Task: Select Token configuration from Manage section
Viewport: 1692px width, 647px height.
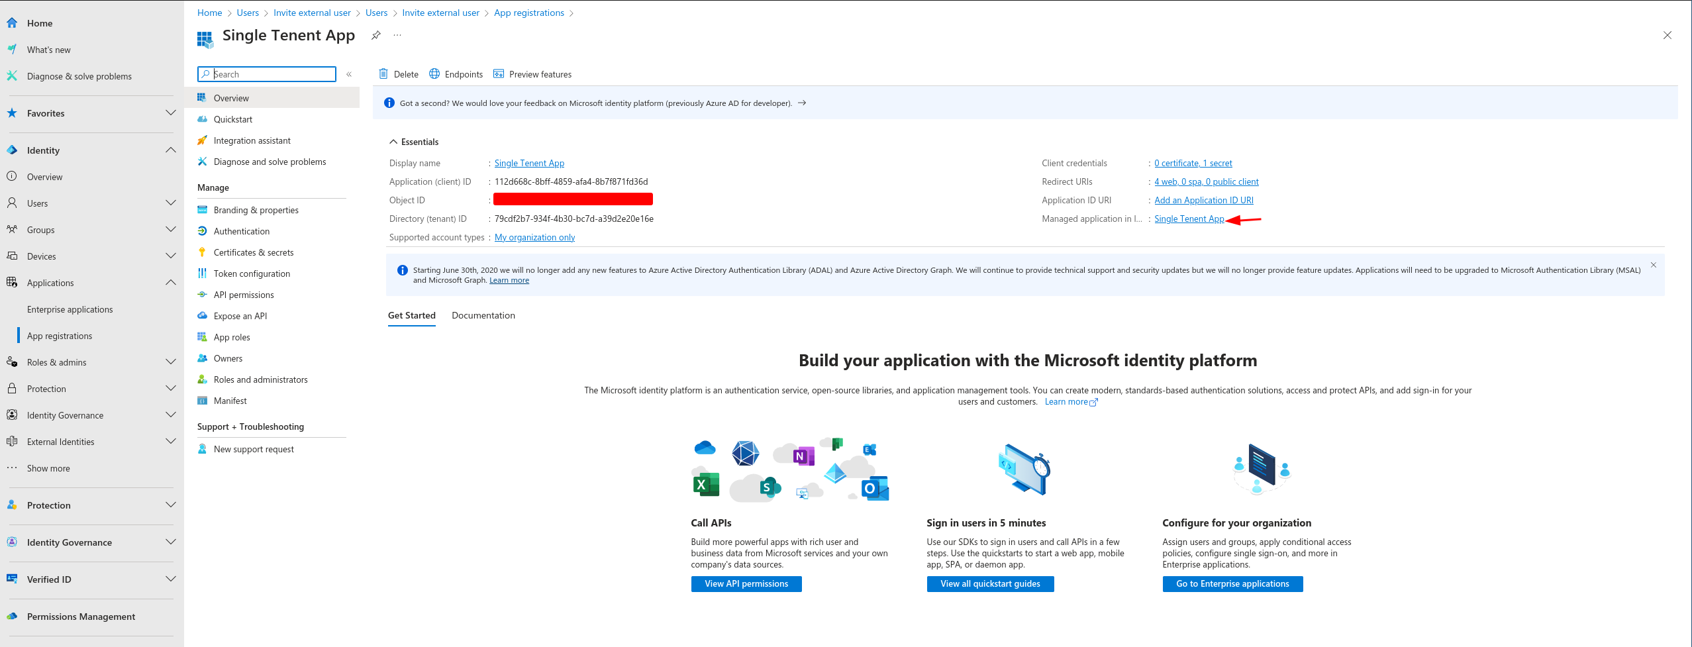Action: point(252,273)
